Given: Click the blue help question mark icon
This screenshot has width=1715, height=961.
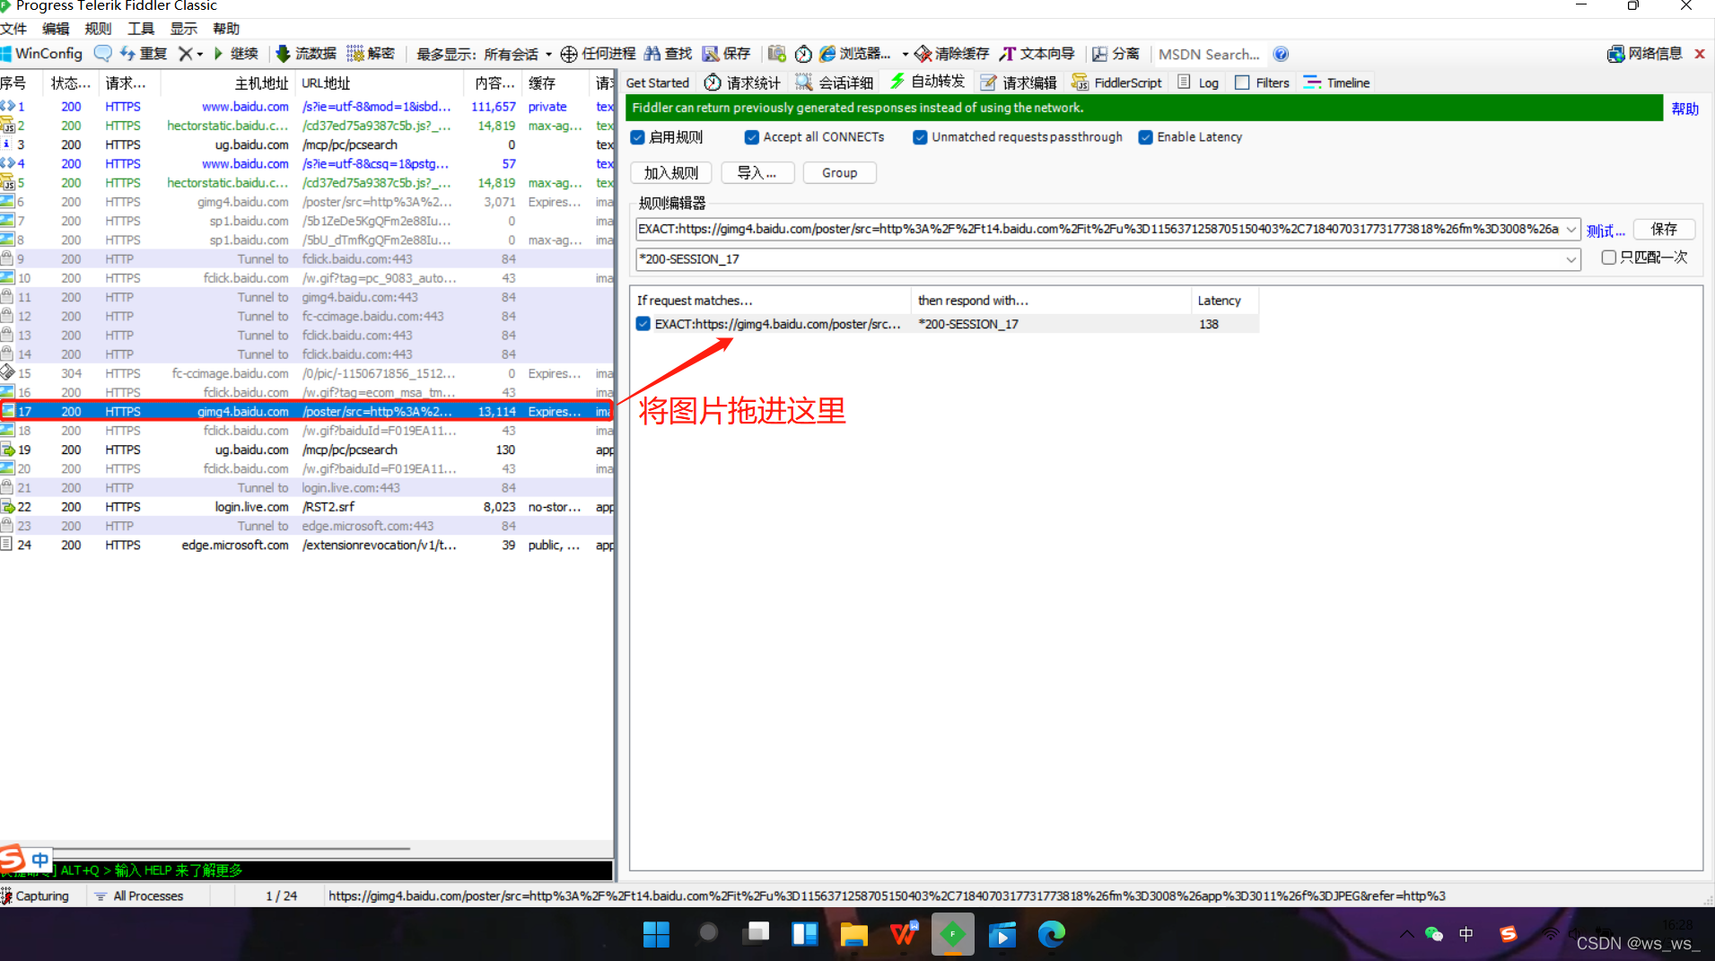Looking at the screenshot, I should [1281, 54].
